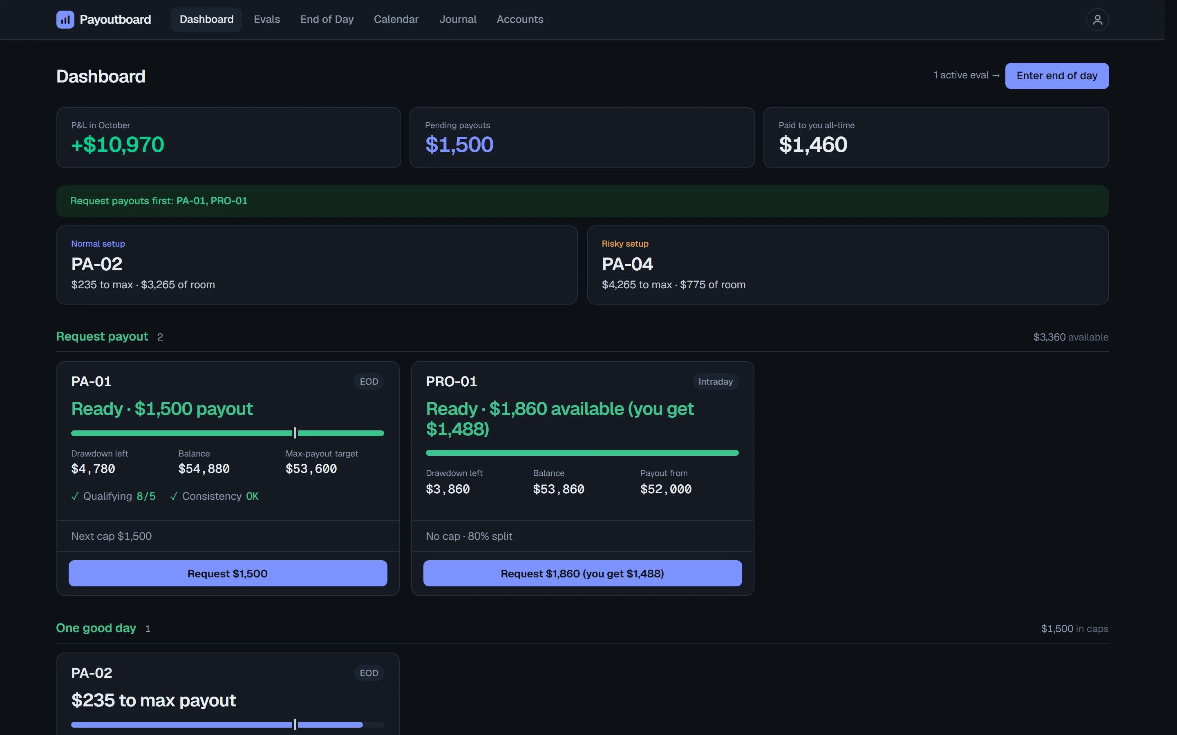Click the $3,360 available text
The height and width of the screenshot is (735, 1177).
tap(1070, 337)
